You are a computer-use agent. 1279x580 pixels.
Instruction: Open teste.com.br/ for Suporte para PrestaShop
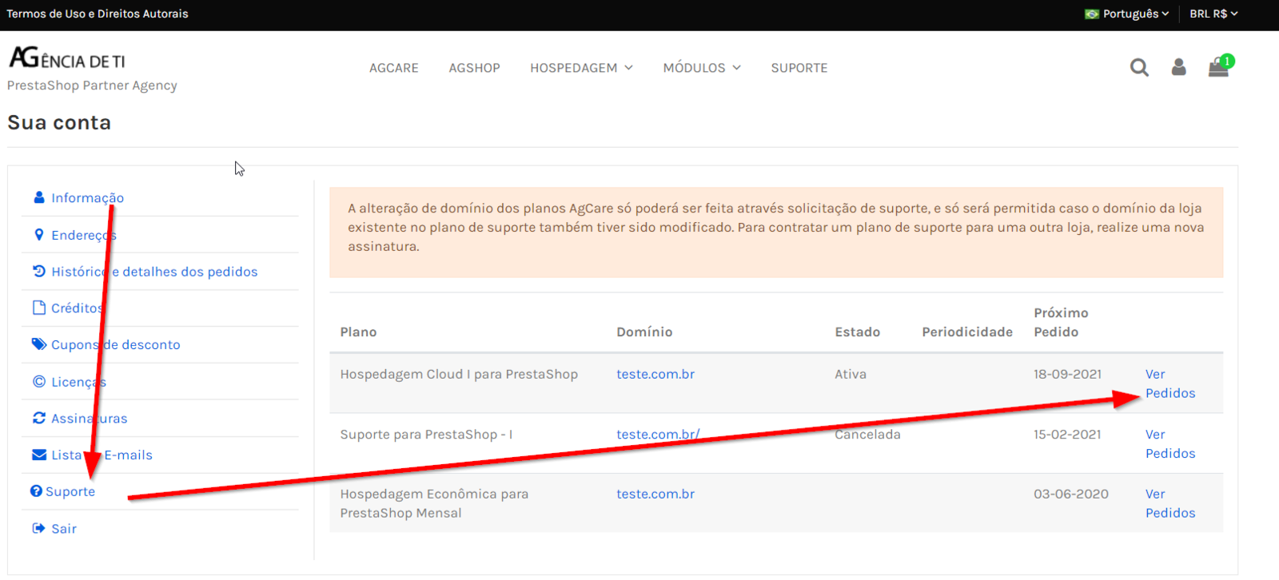click(x=658, y=434)
